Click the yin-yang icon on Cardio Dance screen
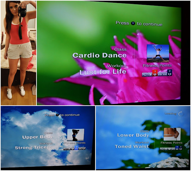Image resolution: width=191 pixels, height=171 pixels. coord(150,75)
